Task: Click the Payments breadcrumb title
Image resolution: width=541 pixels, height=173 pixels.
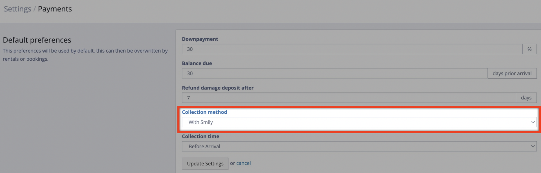Action: click(x=55, y=9)
